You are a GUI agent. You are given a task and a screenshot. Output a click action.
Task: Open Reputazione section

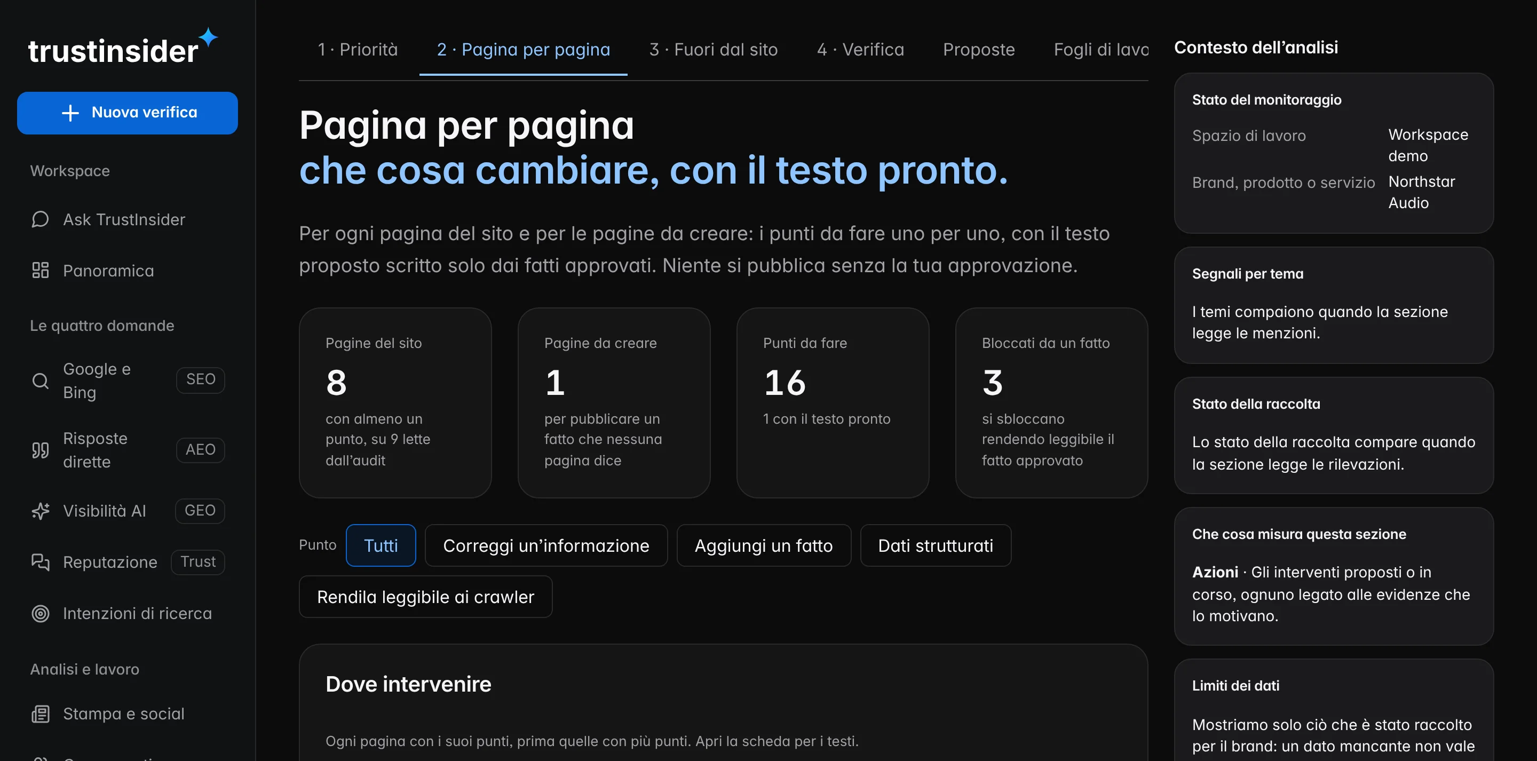pos(128,562)
